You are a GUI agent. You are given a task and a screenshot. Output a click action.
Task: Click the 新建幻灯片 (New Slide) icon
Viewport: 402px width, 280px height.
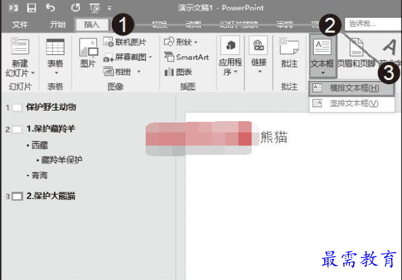tap(20, 46)
